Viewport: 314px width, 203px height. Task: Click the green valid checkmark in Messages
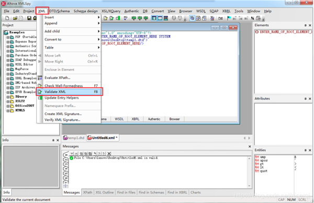coord(71,158)
